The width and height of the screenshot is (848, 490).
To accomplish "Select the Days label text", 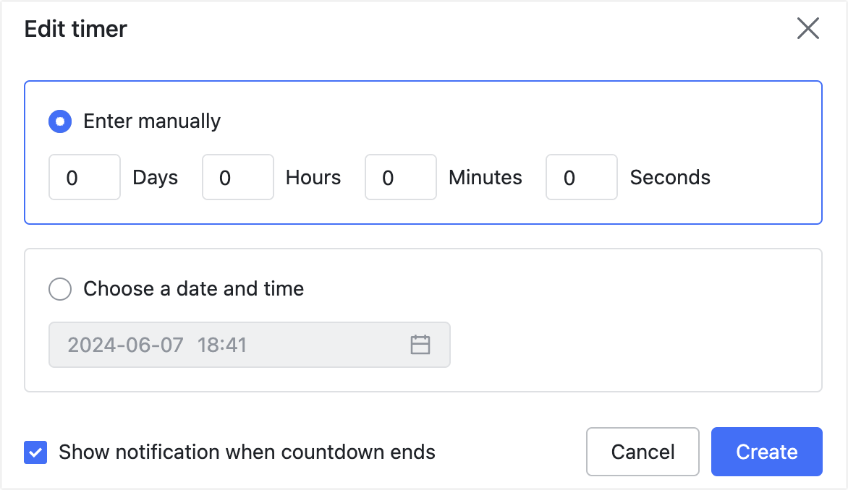I will pos(155,177).
